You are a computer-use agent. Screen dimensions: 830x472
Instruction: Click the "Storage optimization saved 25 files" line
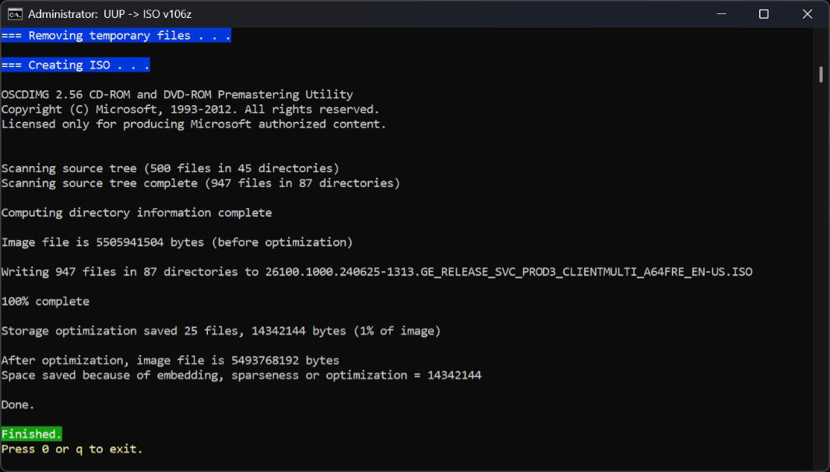[x=220, y=331]
